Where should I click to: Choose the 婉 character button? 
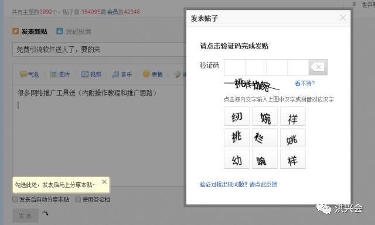coord(265,116)
